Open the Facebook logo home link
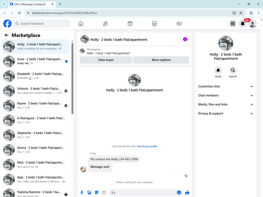This screenshot has height=197, width=263. point(7,24)
